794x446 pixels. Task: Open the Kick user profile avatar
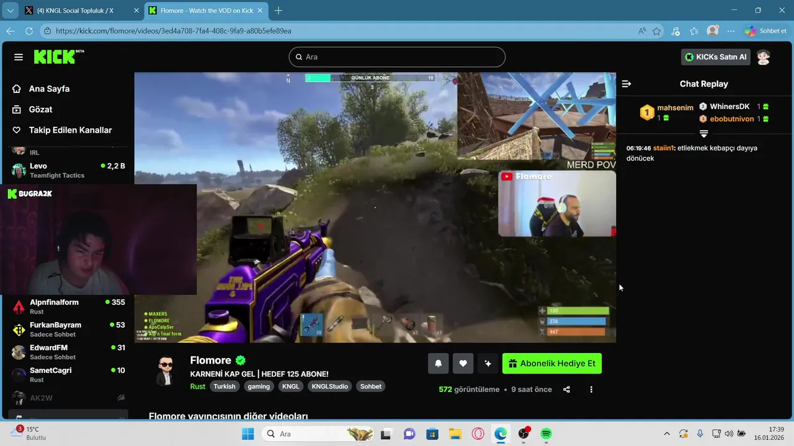pos(764,57)
